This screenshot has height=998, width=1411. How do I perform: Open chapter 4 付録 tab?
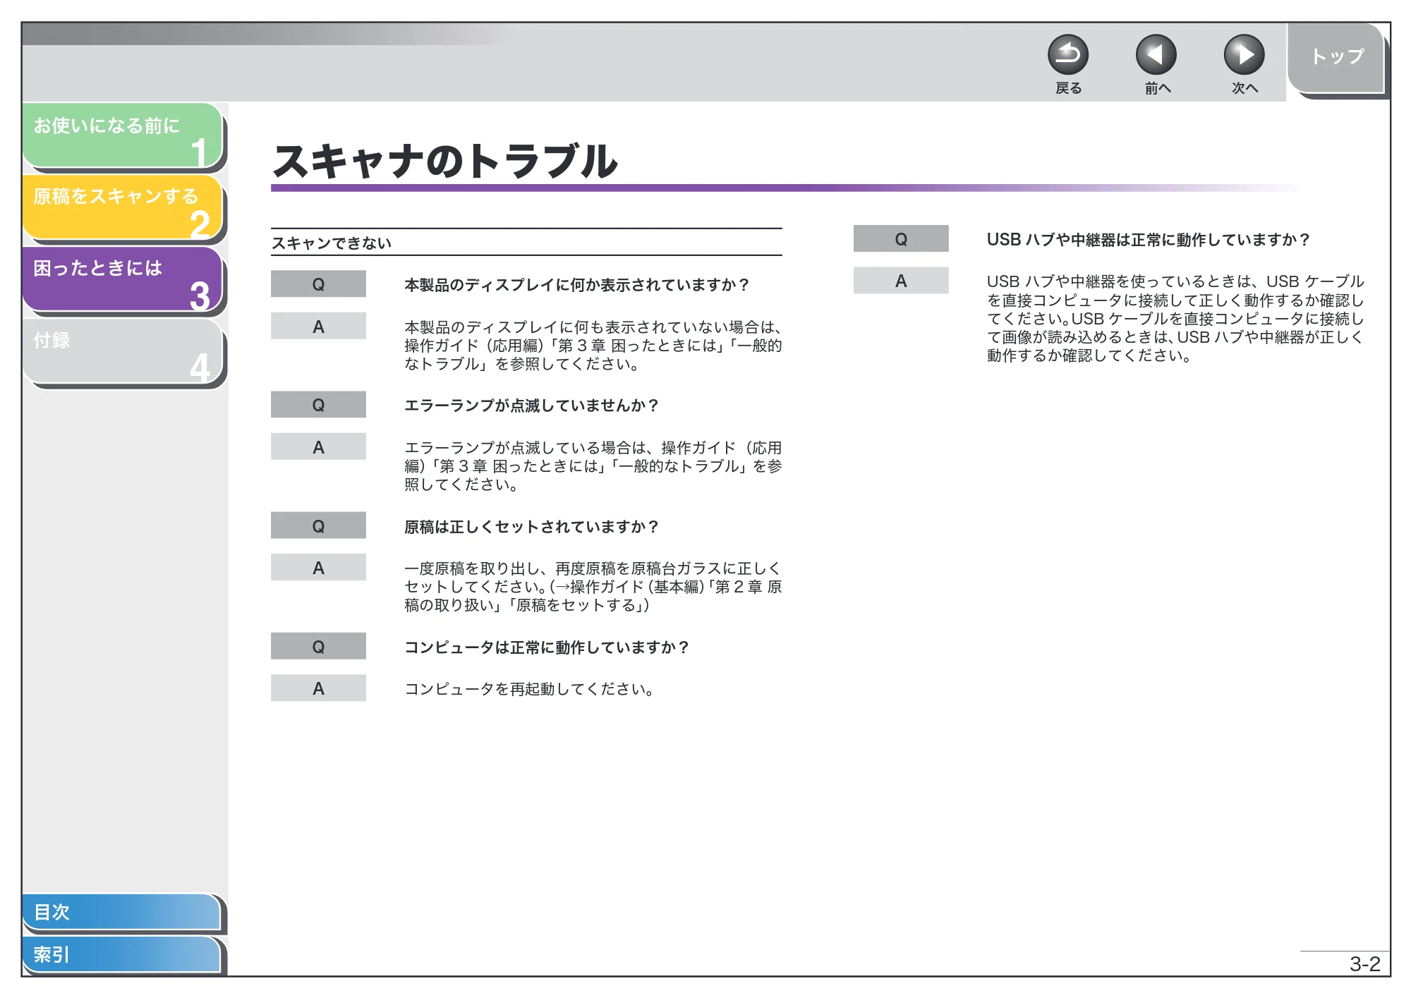123,351
